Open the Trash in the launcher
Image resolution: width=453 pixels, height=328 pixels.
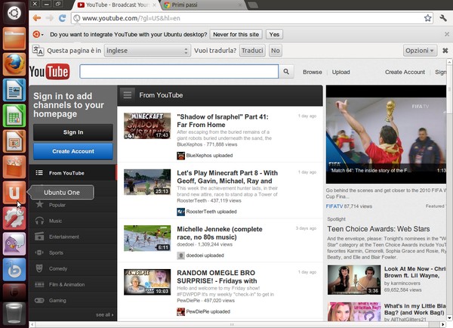(14, 313)
